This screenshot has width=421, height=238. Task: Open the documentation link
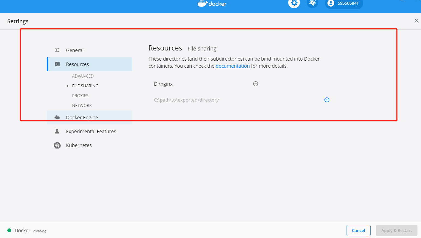233,66
